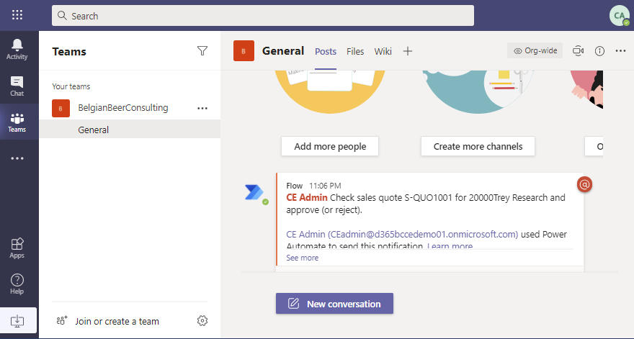Click the Flow bot avatar icon
Screen dimensions: 634x339
pos(254,192)
